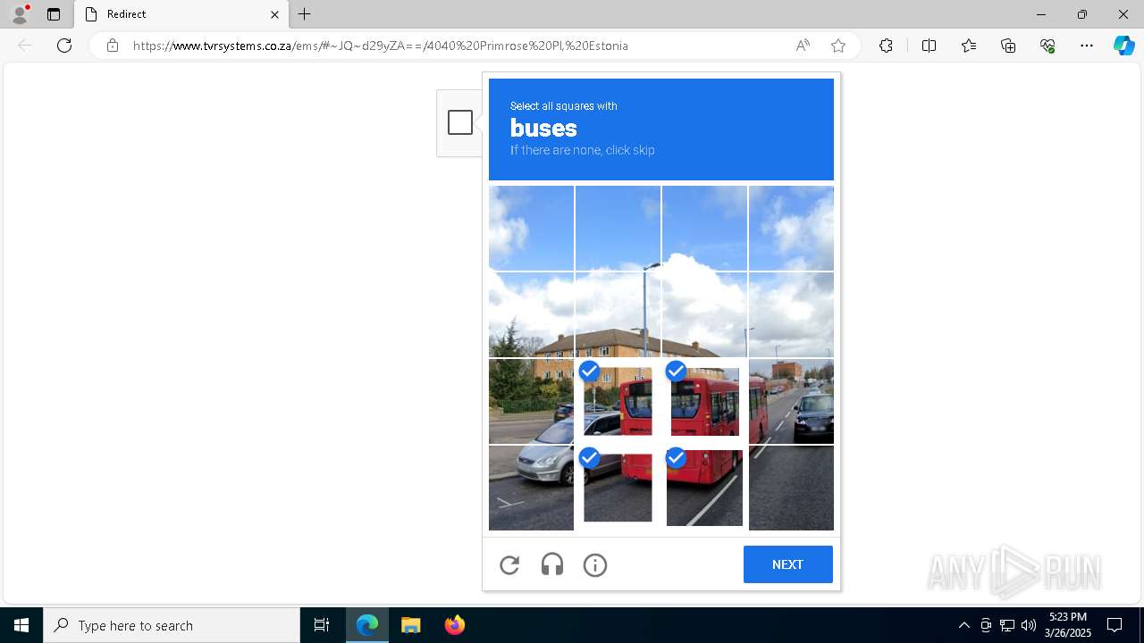Open the notification center
Image resolution: width=1144 pixels, height=643 pixels.
1115,625
